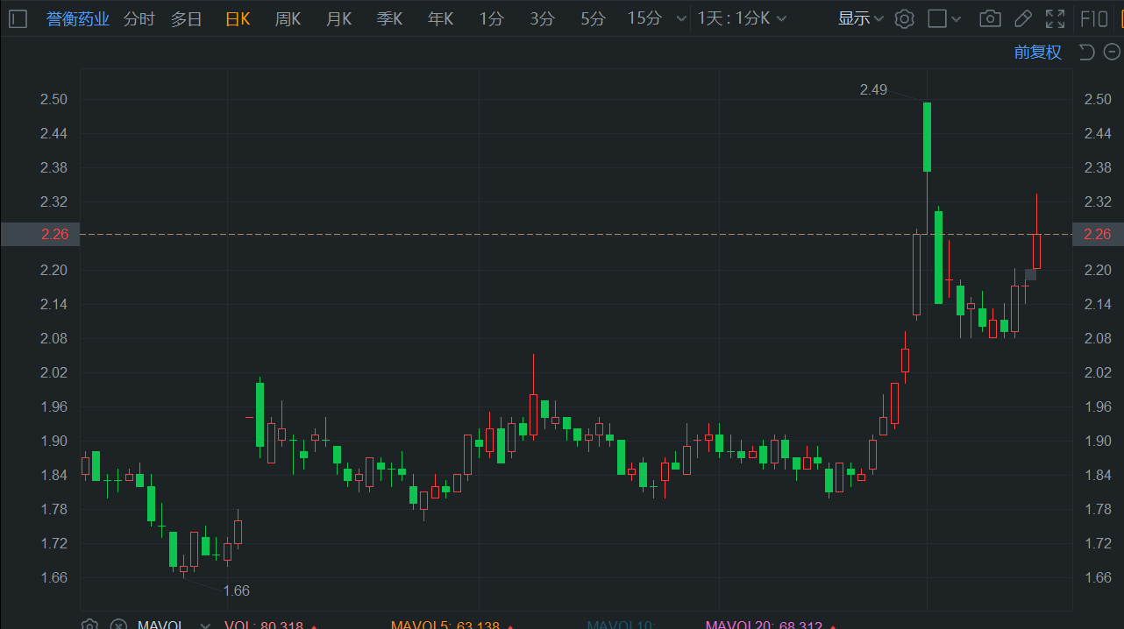Click the MAVOL indicator name
Screen dimensions: 1124x629
[160, 625]
